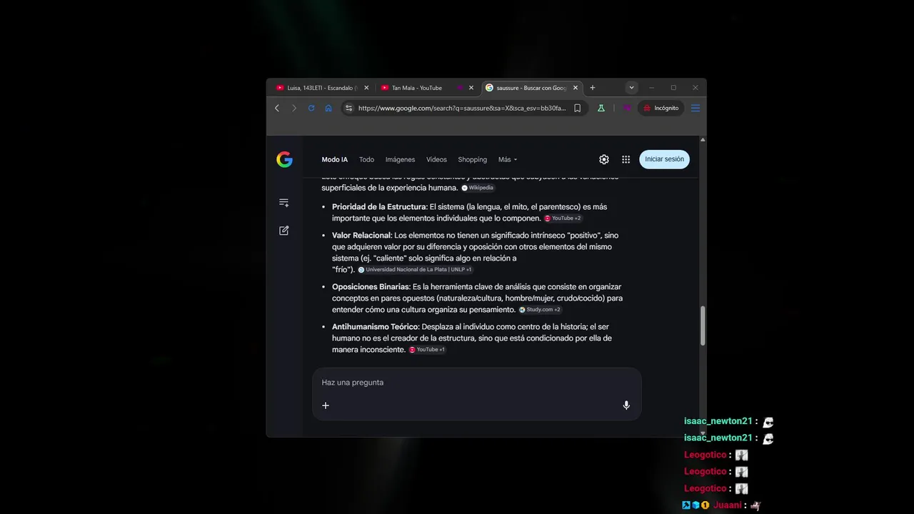This screenshot has height=514, width=914.
Task: Open AI mode history icon in sidebar
Action: click(x=284, y=203)
